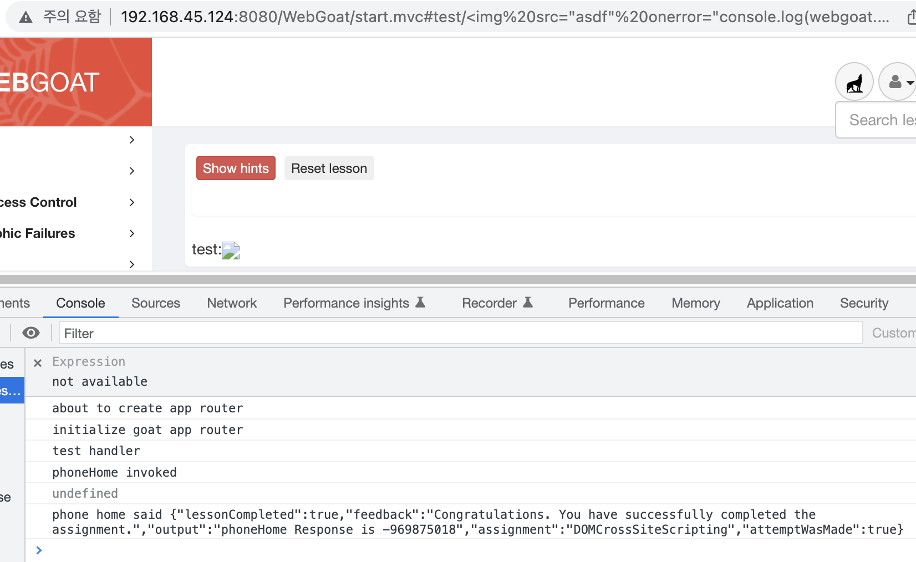
Task: Expand the Cryptographic Failures menu chevron
Action: coord(132,233)
